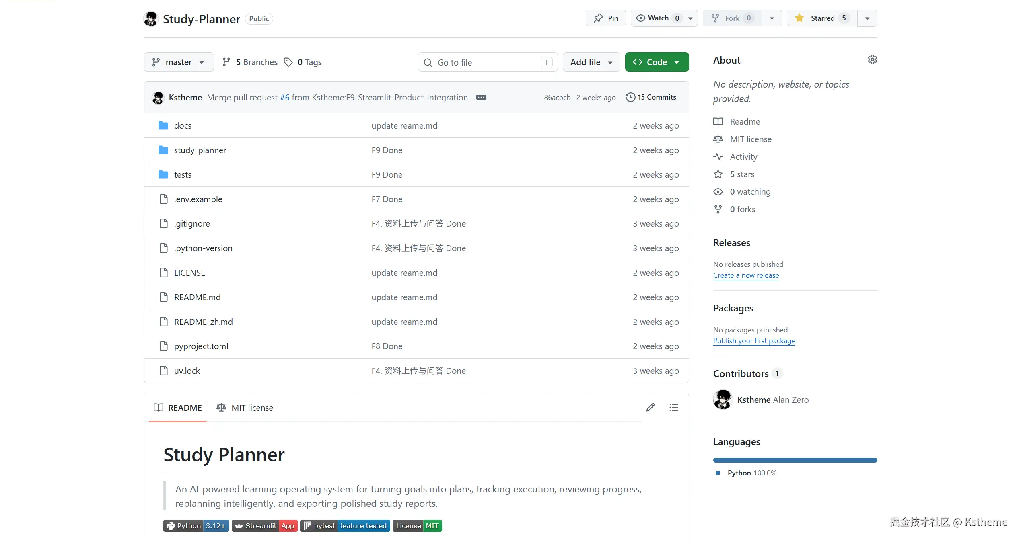Toggle the Starred button
Screen dimensions: 1021x541
click(x=822, y=18)
